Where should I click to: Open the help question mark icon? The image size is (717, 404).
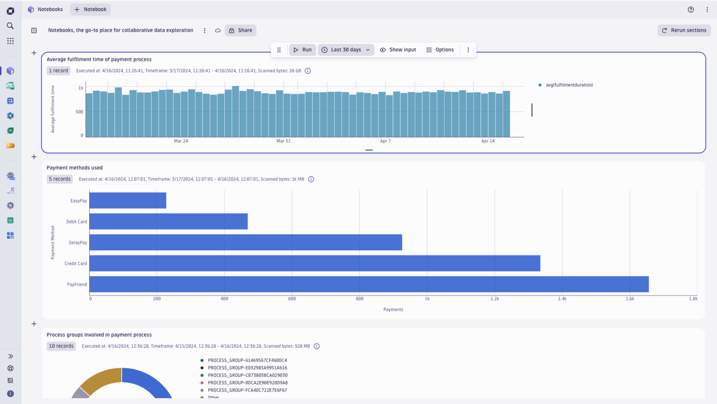[x=691, y=9]
